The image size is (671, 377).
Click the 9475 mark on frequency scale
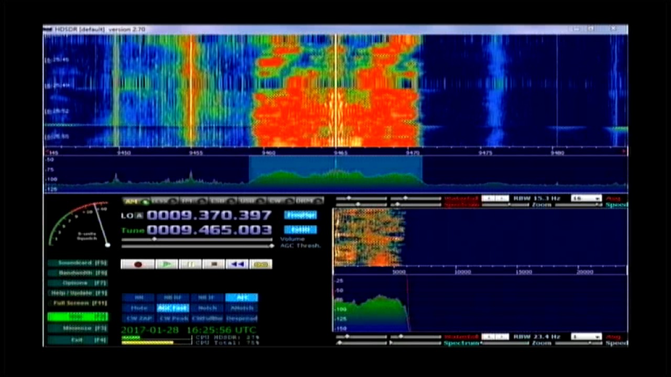click(485, 153)
